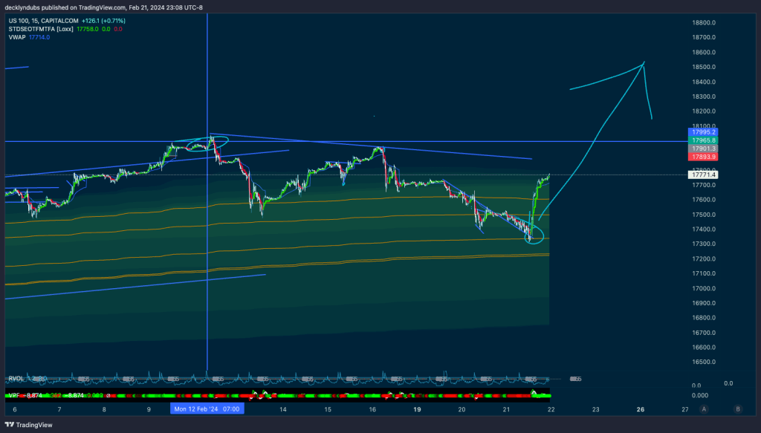The width and height of the screenshot is (761, 433).
Task: Click date 26 on the time axis
Action: tap(641, 408)
